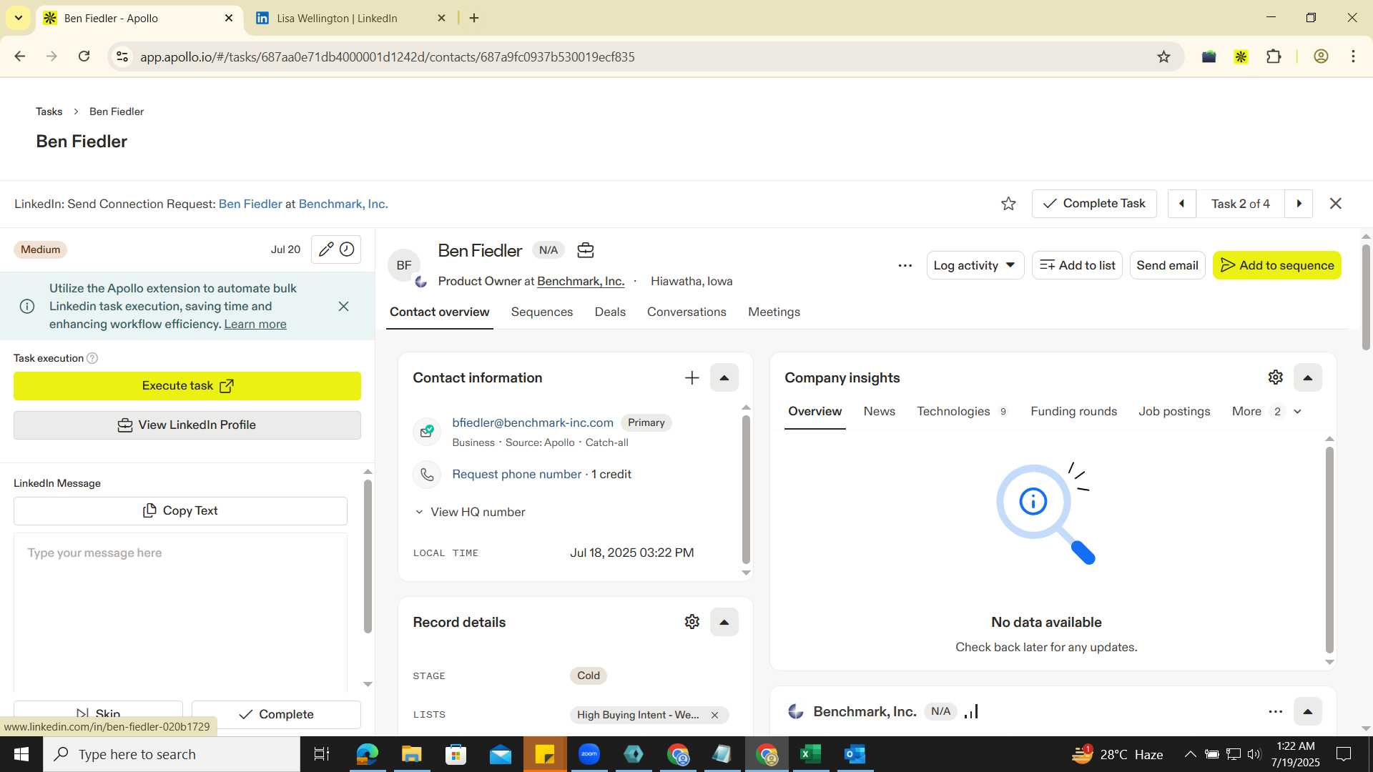Expand the More company insights tabs
Viewport: 1373px width, 772px height.
point(1266,412)
